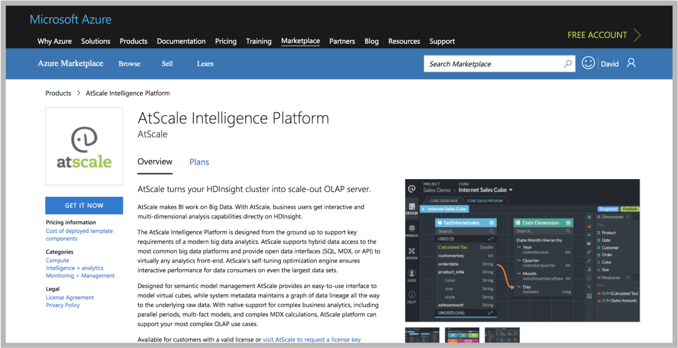Click visit AtScale to request license key
The image size is (678, 348).
(312, 339)
